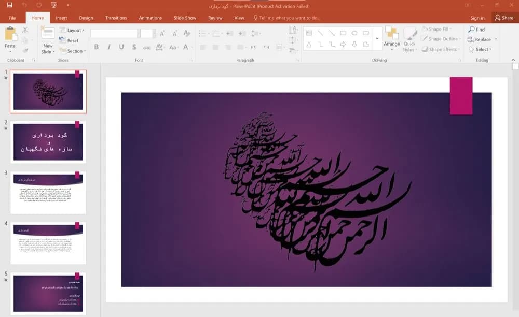The width and height of the screenshot is (519, 317).
Task: Select slide 5 thumbnail
Action: [x=48, y=294]
